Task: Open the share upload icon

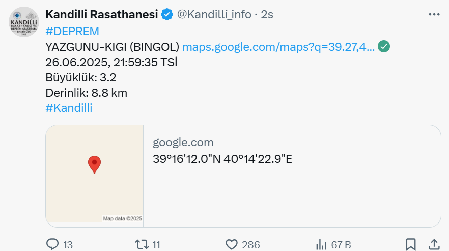Action: point(434,245)
